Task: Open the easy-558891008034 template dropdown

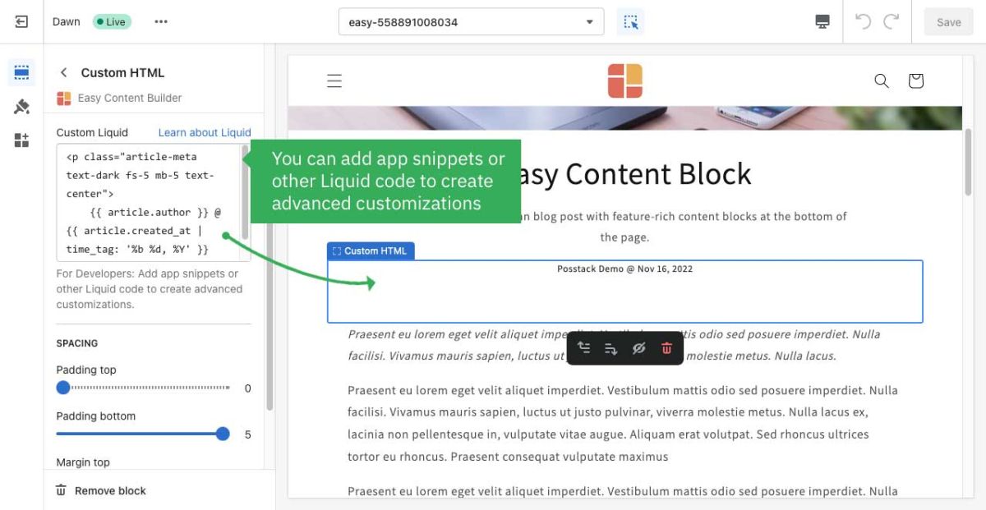Action: point(471,22)
